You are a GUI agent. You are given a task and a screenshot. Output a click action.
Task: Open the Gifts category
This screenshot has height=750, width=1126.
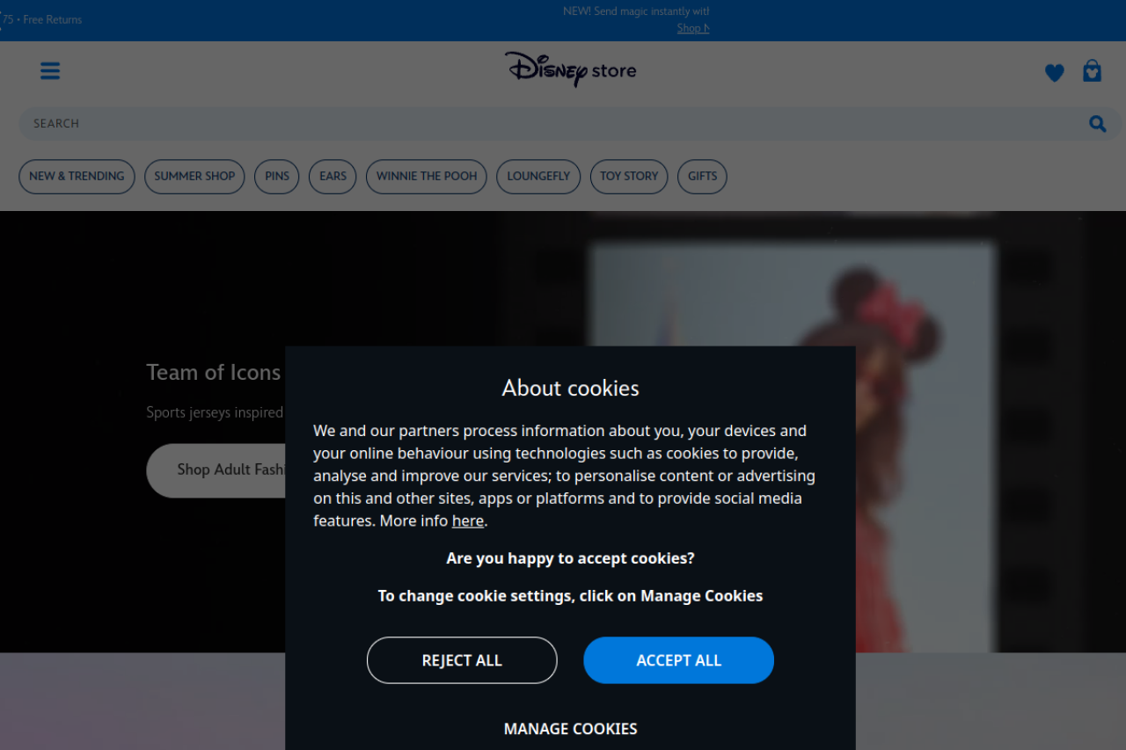tap(702, 177)
